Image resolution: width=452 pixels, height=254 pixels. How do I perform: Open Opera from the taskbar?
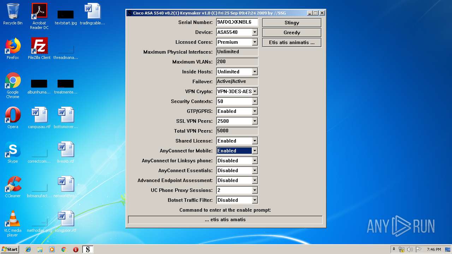tap(76, 249)
